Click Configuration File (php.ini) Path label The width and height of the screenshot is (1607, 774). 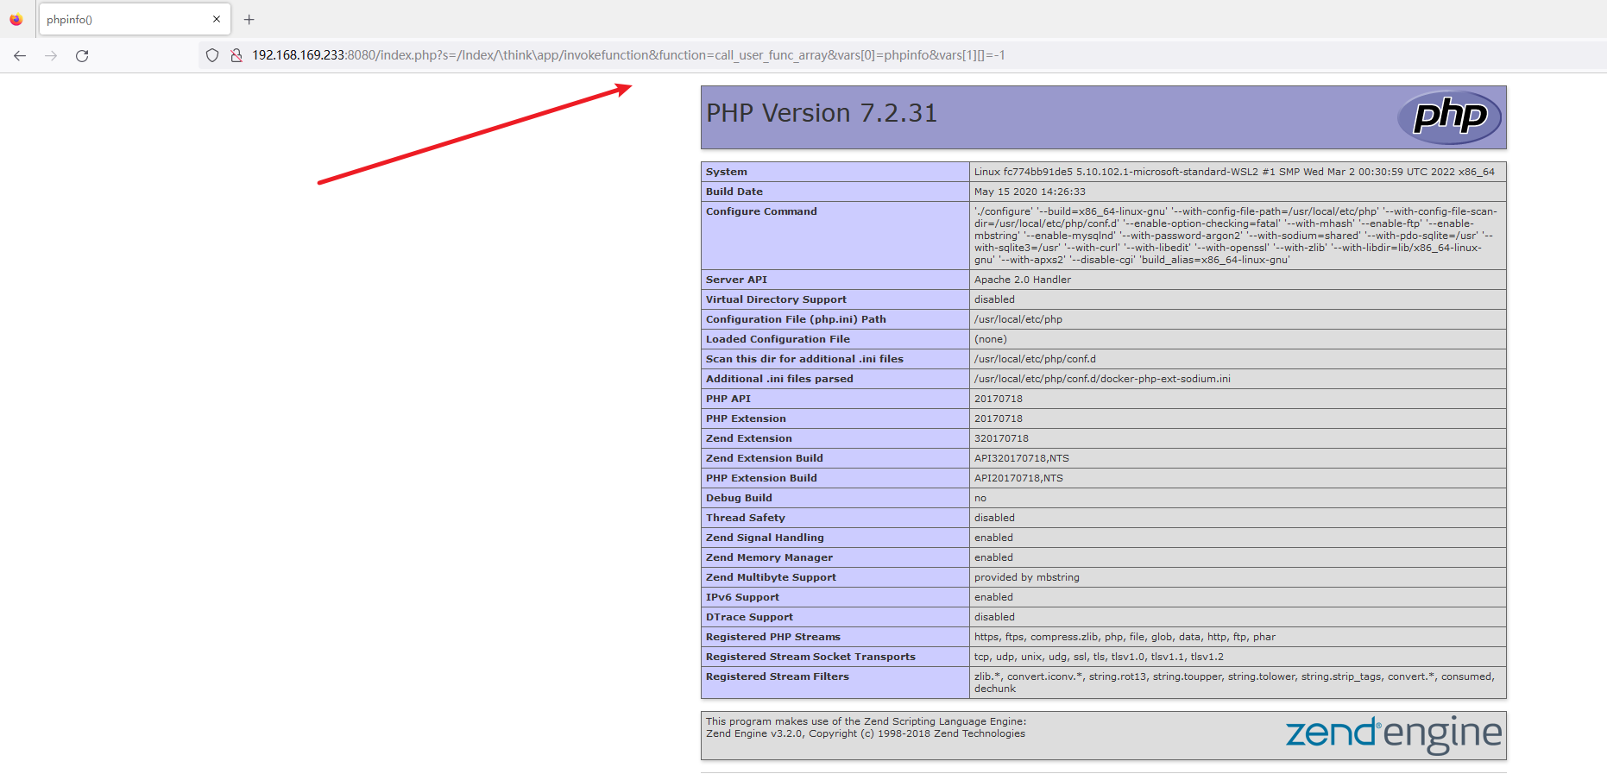(796, 319)
